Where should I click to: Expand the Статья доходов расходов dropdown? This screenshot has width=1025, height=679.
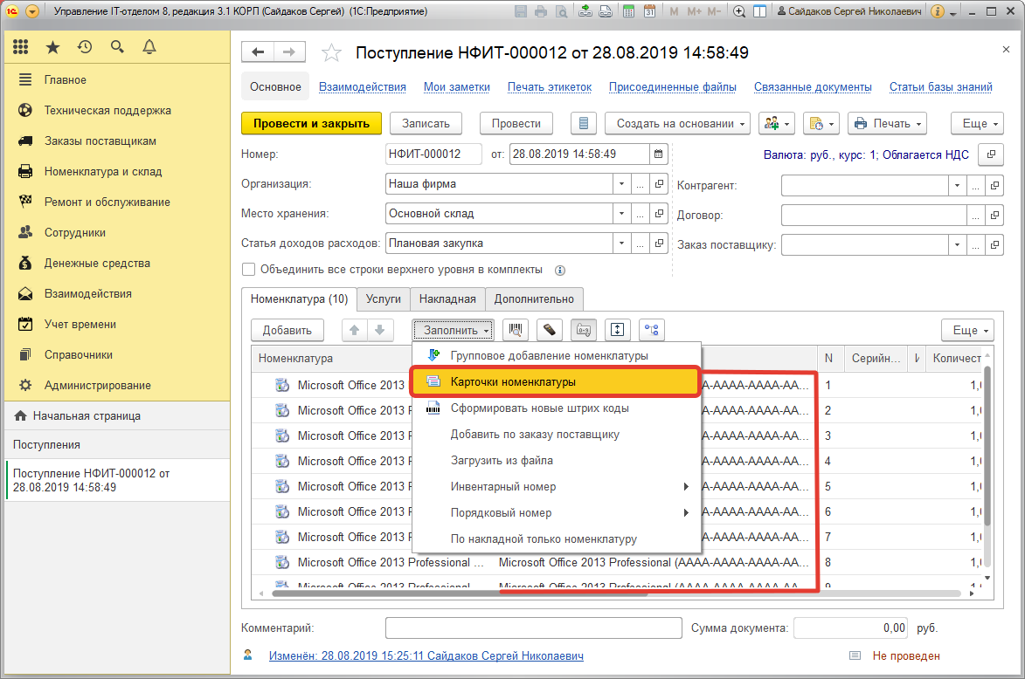coord(621,243)
